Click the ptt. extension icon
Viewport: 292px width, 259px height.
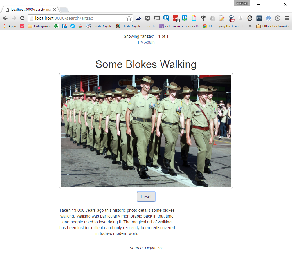point(259,18)
